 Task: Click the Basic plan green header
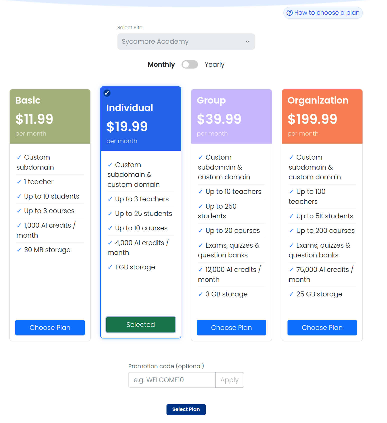click(50, 116)
